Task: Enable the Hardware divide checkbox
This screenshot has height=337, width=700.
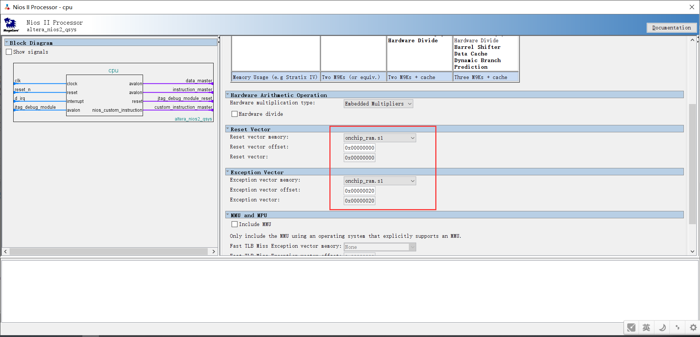Action: click(235, 114)
